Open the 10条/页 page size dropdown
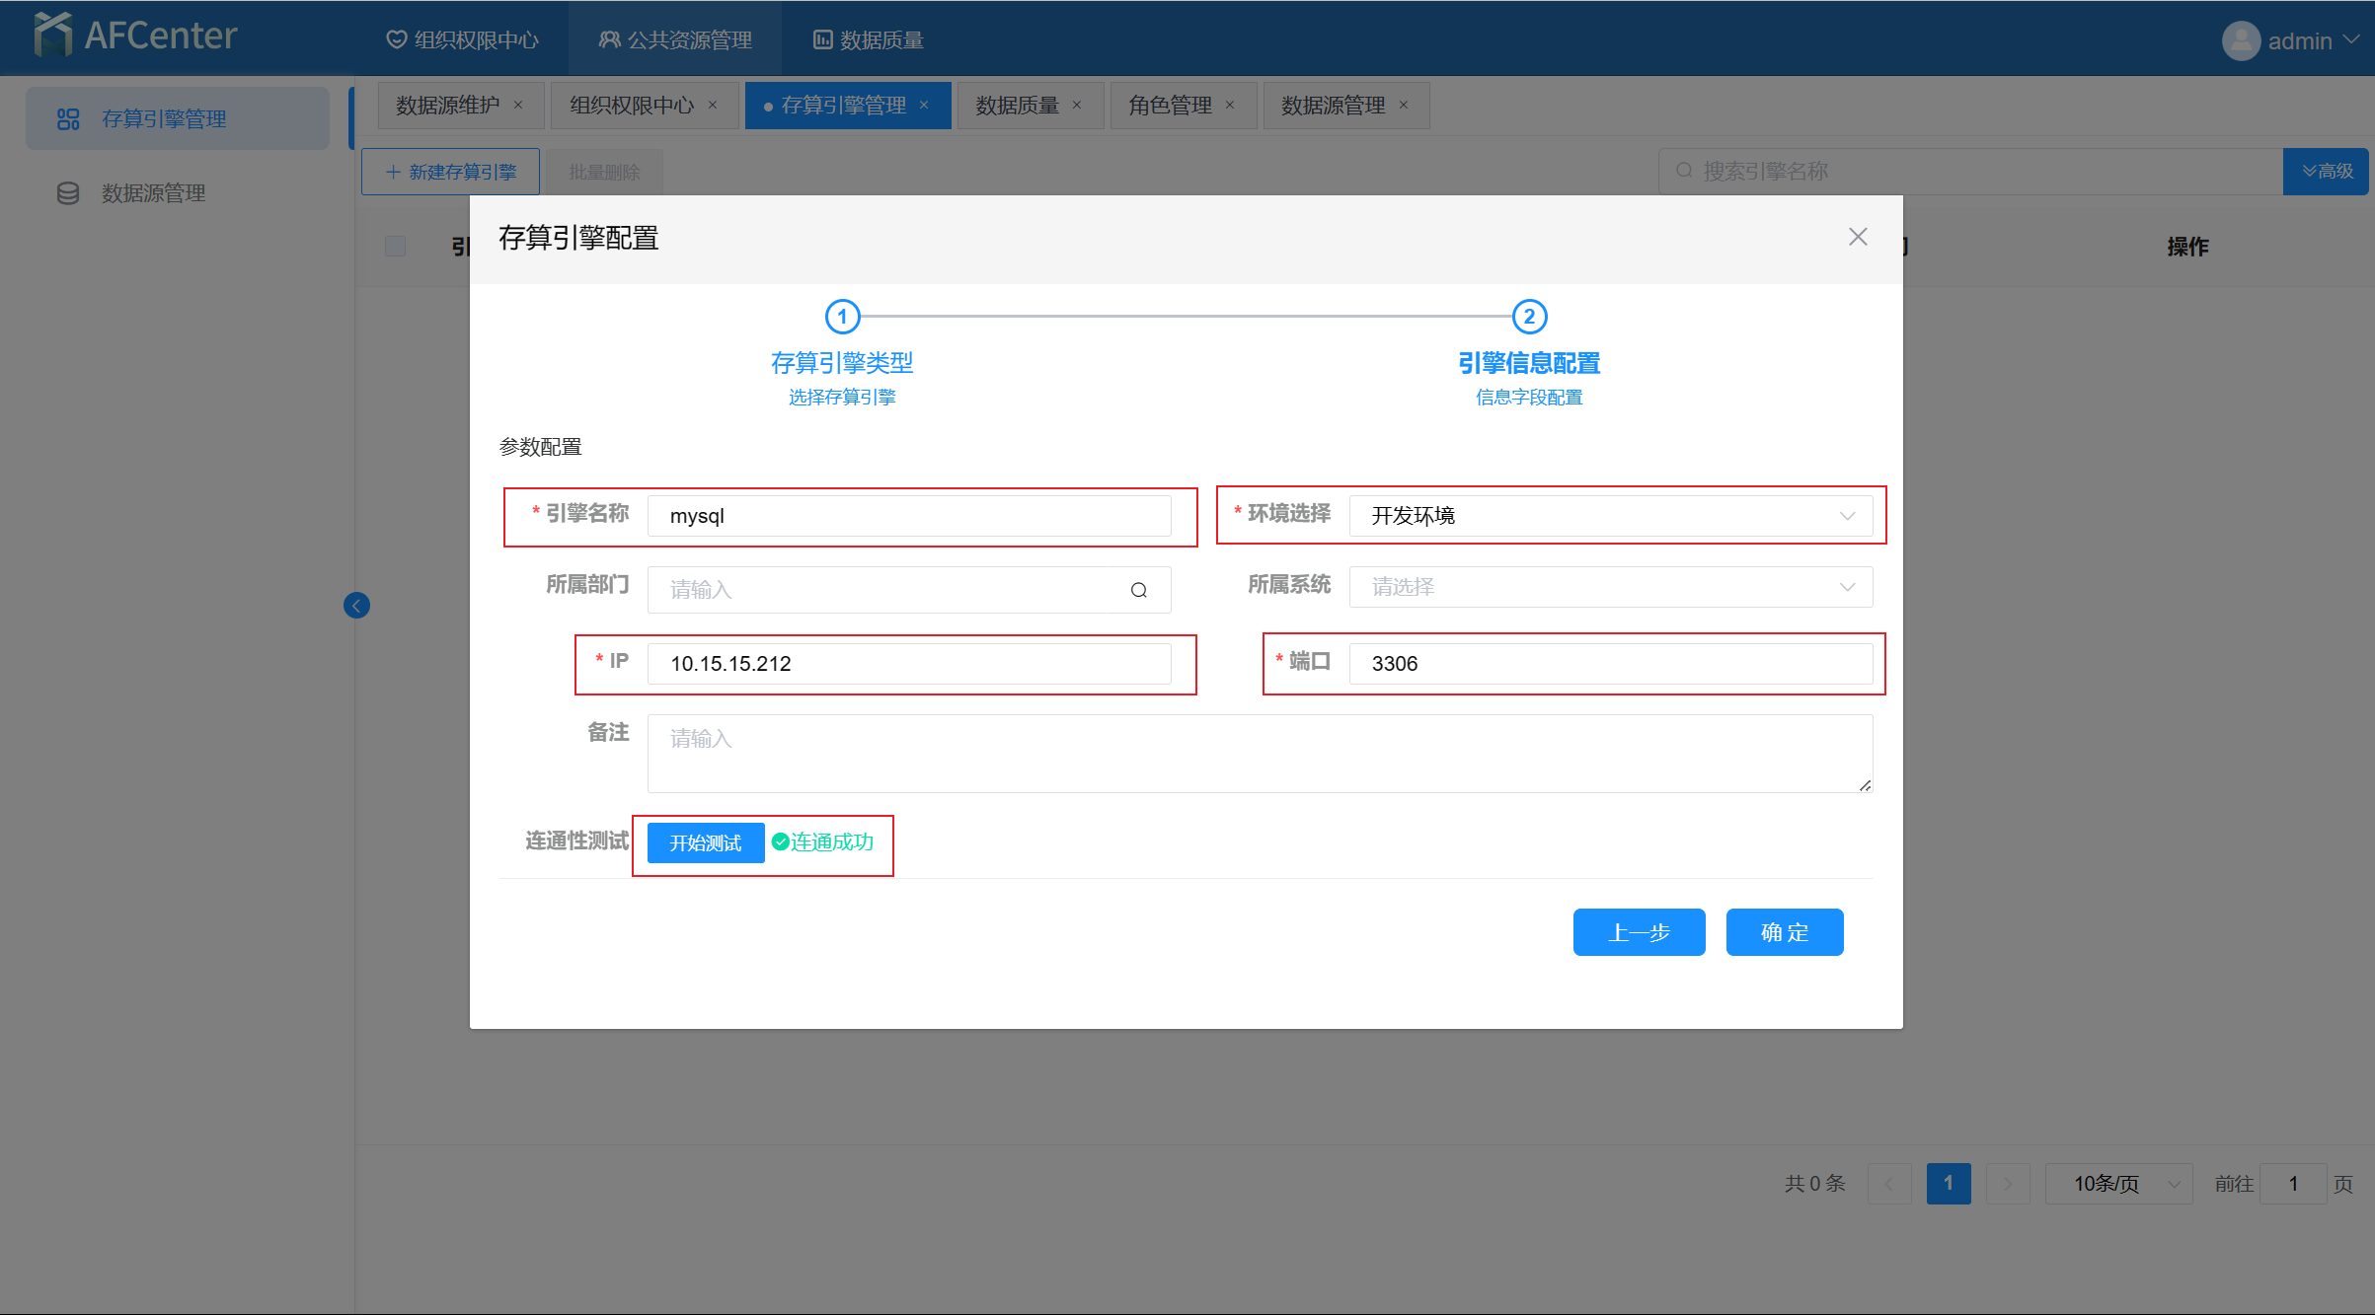2375x1315 pixels. coord(2117,1183)
